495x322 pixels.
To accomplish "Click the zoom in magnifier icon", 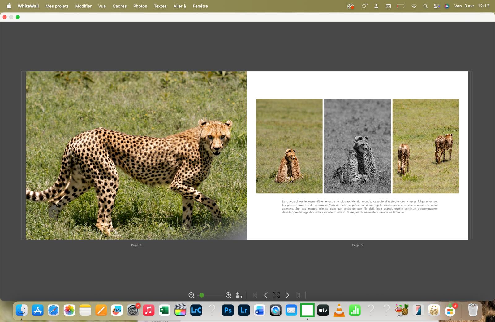I will 228,295.
